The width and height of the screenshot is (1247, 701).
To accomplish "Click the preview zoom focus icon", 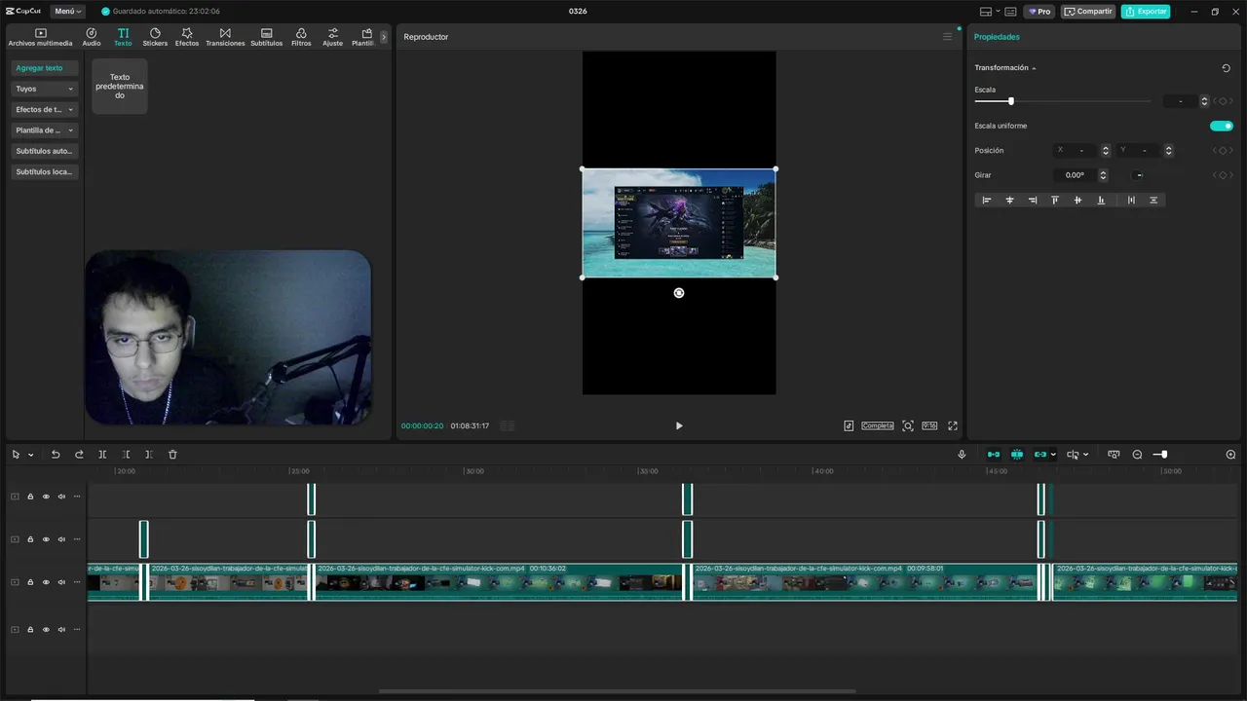I will pos(908,425).
